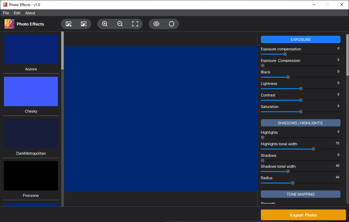Image resolution: width=349 pixels, height=222 pixels.
Task: Select the Aozora effect thumbnail
Action: click(x=31, y=49)
